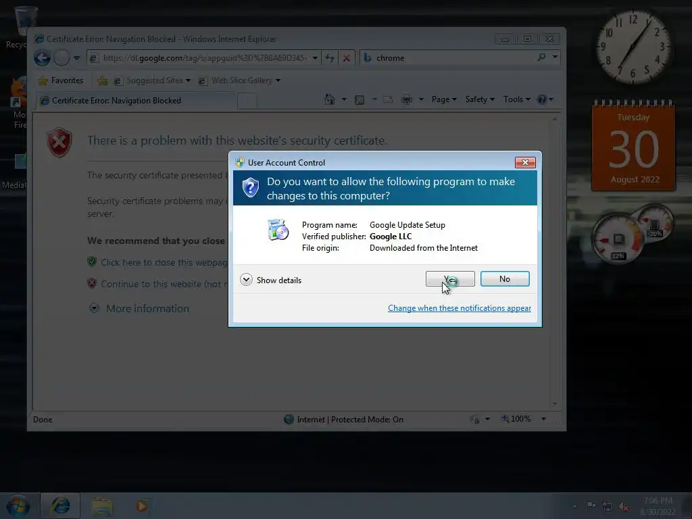Viewport: 692px width, 519px height.
Task: Open the Favorites button
Action: pos(61,80)
